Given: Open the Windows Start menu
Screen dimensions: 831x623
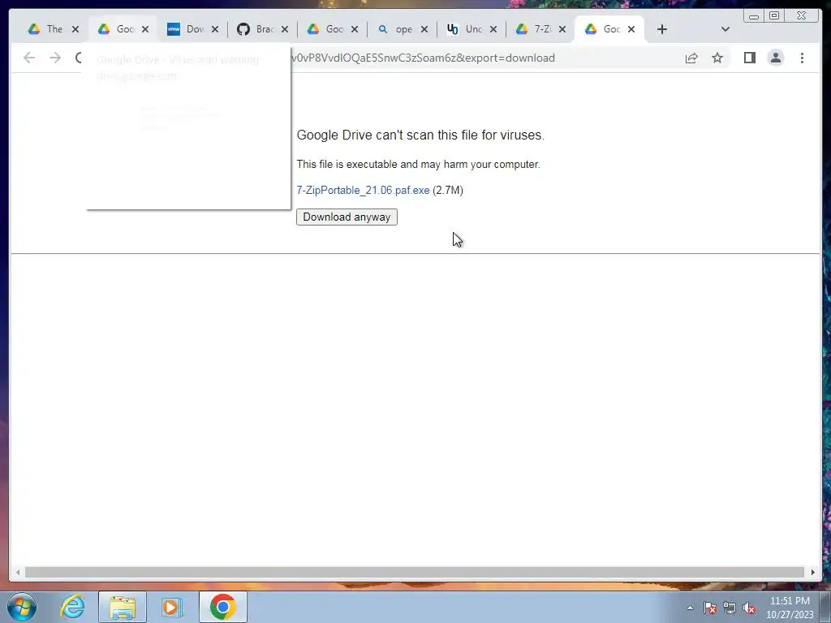Looking at the screenshot, I should click(x=22, y=607).
